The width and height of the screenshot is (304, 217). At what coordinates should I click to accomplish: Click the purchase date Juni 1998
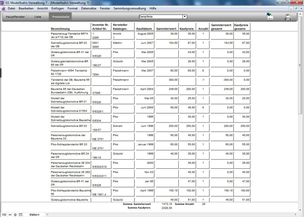(x=147, y=126)
